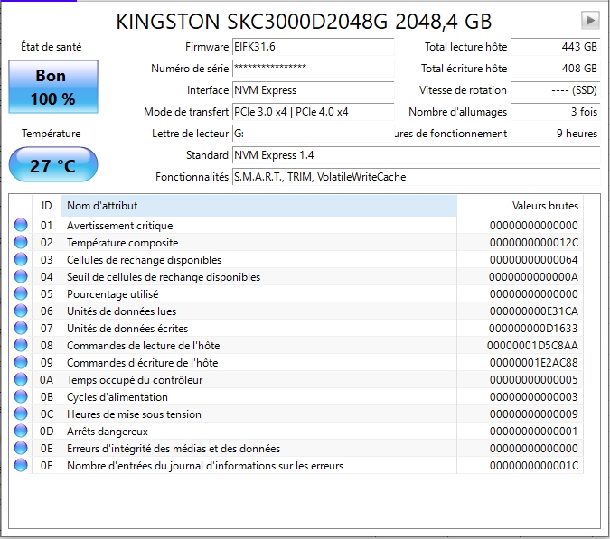
Task: Select the Interface field NVM Express
Action: click(313, 90)
